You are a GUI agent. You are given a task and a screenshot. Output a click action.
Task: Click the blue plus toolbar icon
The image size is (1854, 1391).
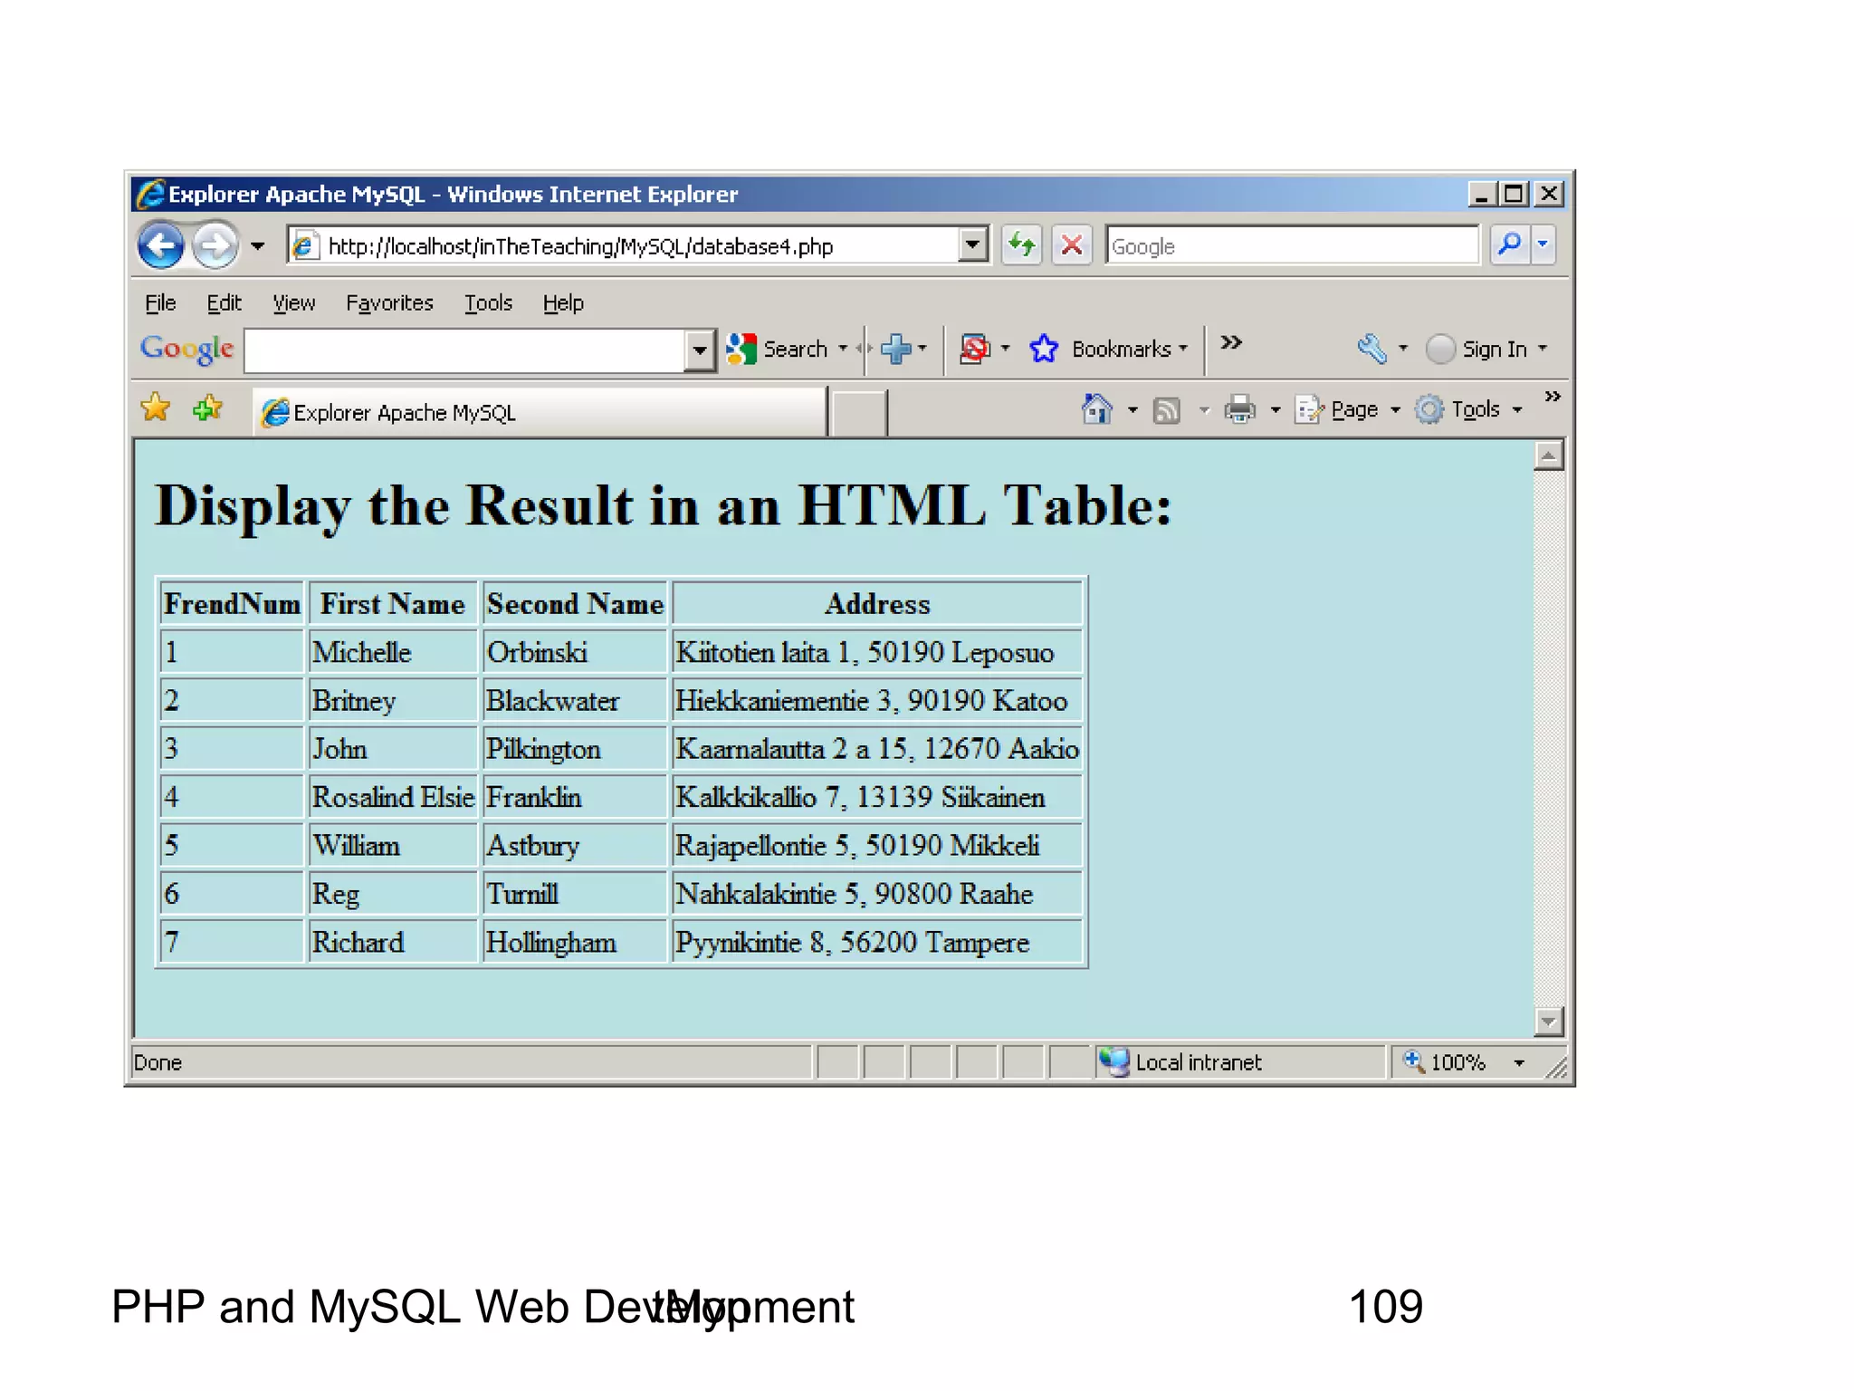coord(896,349)
